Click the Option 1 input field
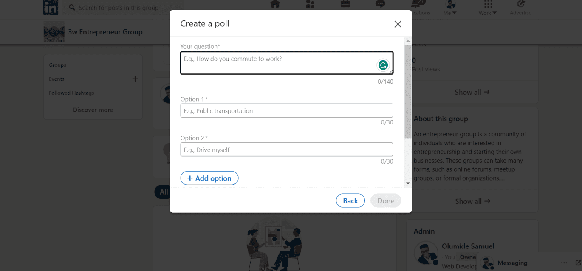 click(286, 111)
